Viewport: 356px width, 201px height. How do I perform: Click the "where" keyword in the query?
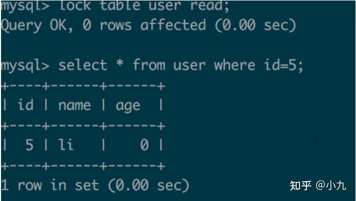point(234,65)
